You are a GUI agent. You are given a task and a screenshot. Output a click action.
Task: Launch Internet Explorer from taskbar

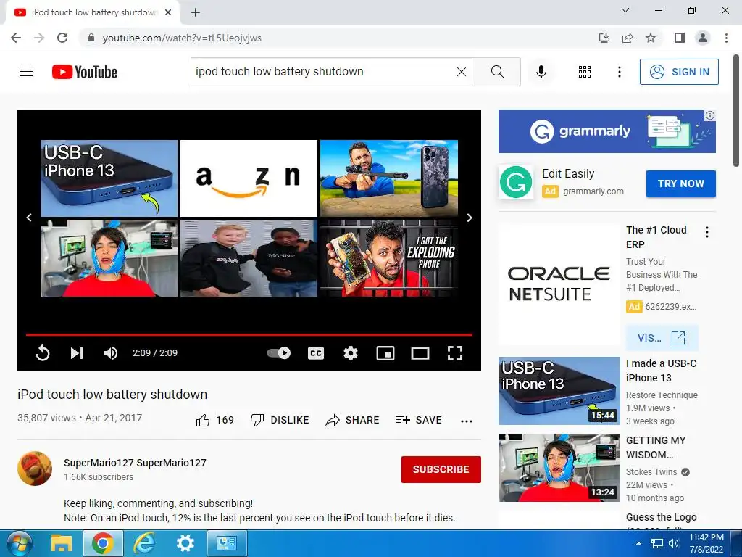[144, 543]
